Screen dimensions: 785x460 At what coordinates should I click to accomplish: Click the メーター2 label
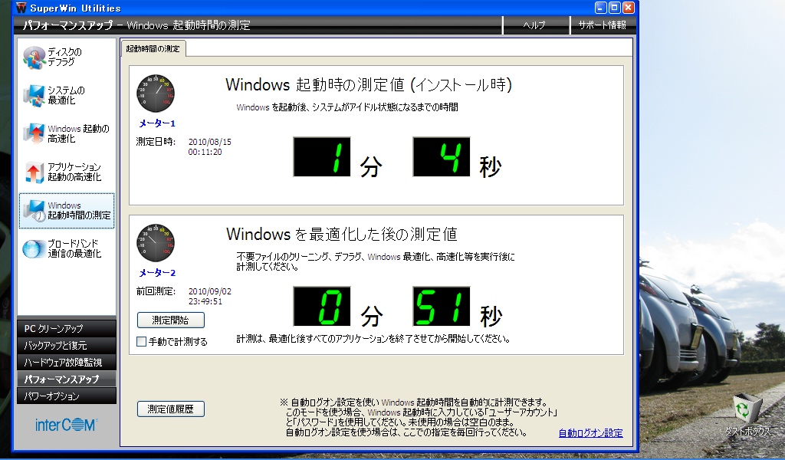coord(157,273)
